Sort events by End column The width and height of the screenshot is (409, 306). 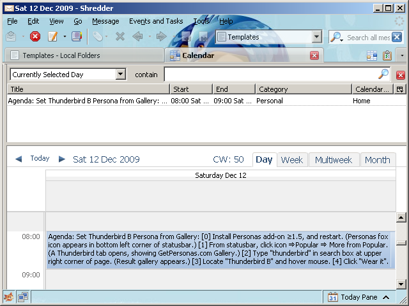pyautogui.click(x=234, y=89)
